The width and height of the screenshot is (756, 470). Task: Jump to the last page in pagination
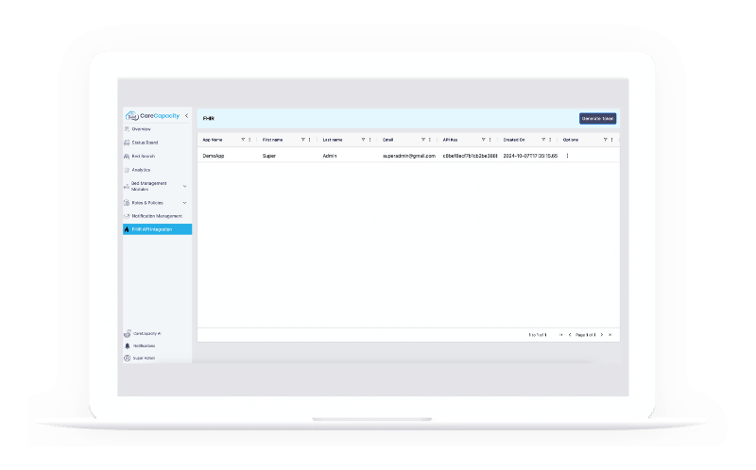tap(610, 335)
